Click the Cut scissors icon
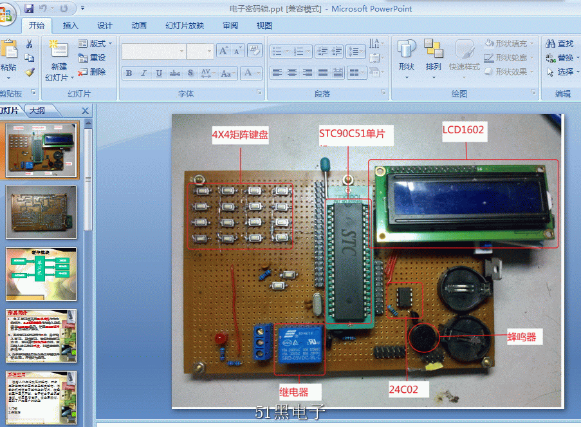 (x=29, y=44)
